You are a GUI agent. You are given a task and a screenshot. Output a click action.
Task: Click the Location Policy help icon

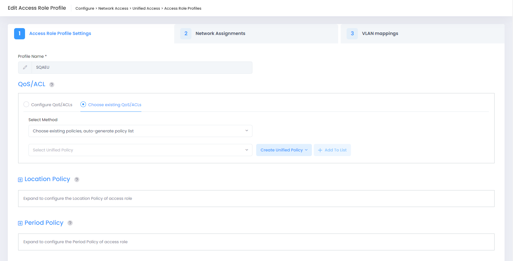tap(77, 180)
